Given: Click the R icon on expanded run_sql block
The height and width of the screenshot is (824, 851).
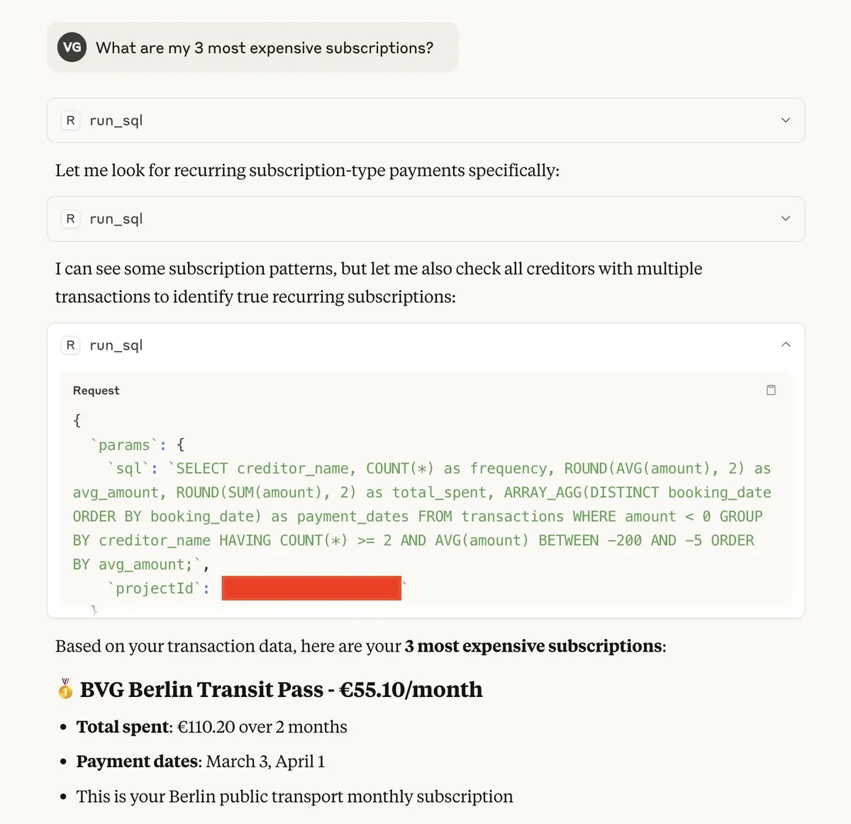Looking at the screenshot, I should (x=70, y=345).
